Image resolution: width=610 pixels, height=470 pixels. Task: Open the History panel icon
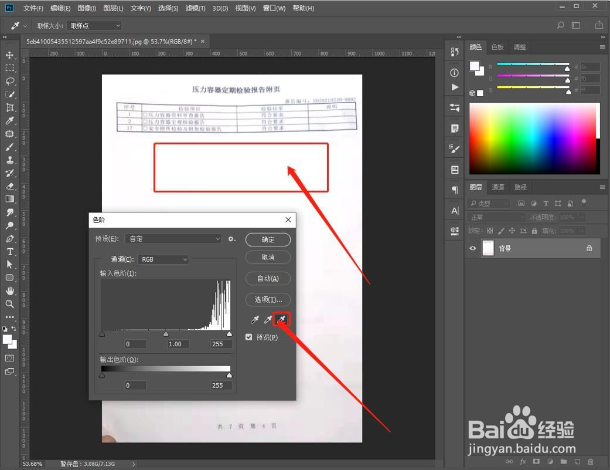(454, 52)
